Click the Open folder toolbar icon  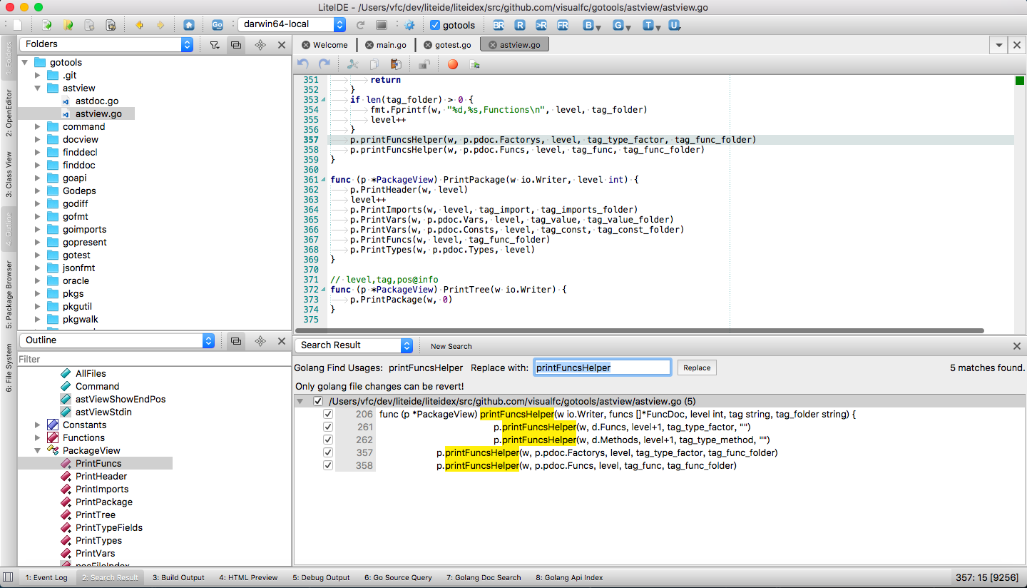pos(68,25)
